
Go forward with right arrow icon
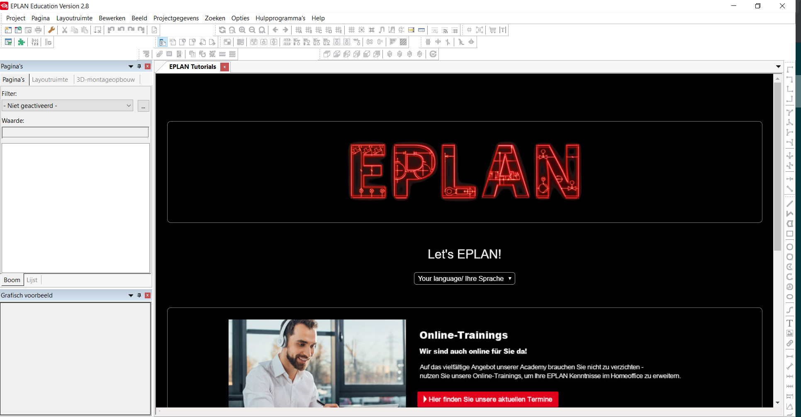click(x=285, y=30)
